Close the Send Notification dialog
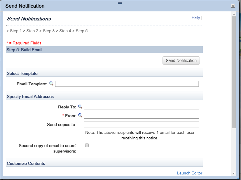The width and height of the screenshot is (241, 180). pyautogui.click(x=233, y=6)
